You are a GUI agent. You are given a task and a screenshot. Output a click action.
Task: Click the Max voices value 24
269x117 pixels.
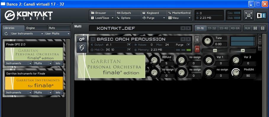[x=167, y=45]
